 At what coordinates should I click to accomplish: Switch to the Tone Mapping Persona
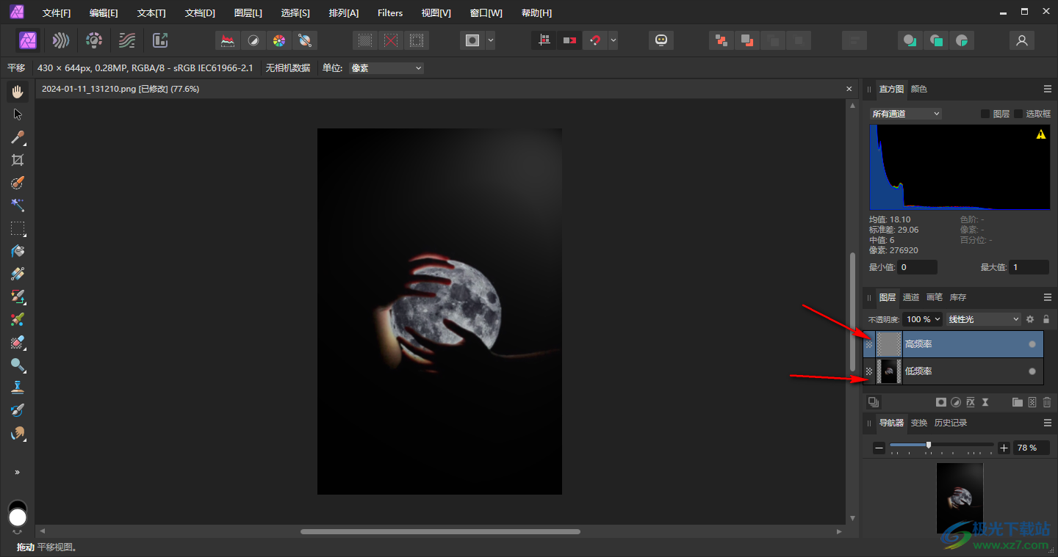[x=127, y=40]
